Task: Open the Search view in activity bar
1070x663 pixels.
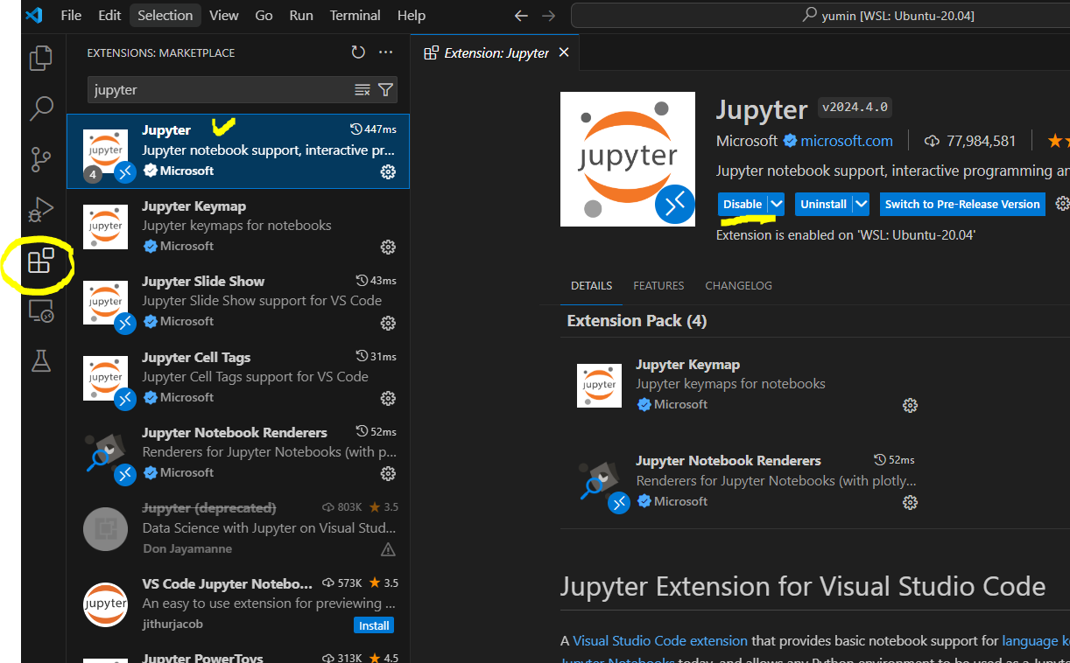Action: click(x=41, y=108)
